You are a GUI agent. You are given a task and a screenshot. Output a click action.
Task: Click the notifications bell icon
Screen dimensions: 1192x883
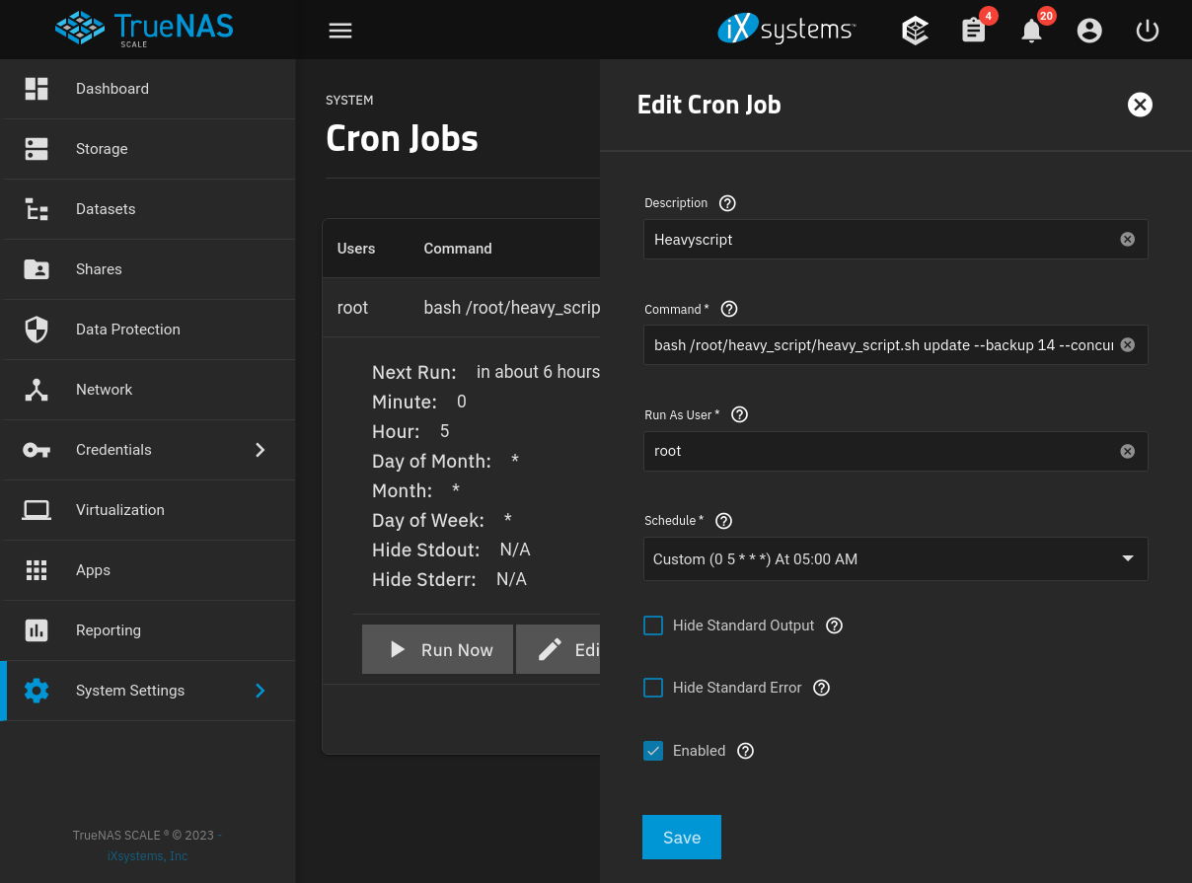(x=1031, y=31)
